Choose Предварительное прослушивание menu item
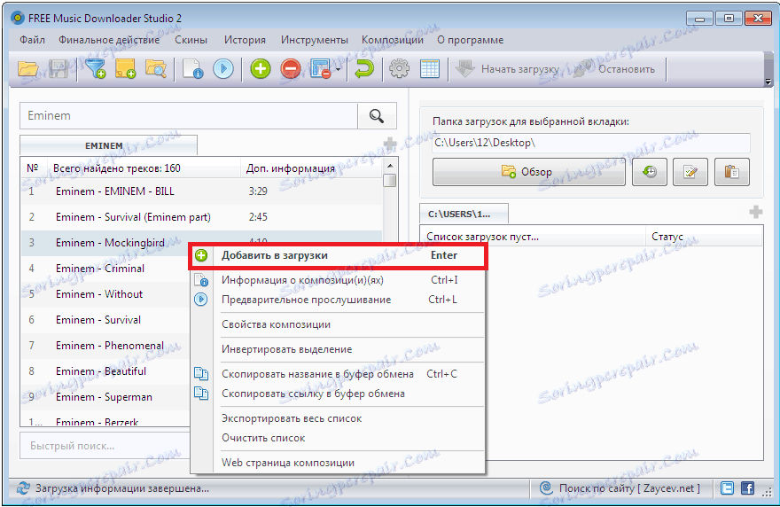Image resolution: width=780 pixels, height=507 pixels. point(338,300)
